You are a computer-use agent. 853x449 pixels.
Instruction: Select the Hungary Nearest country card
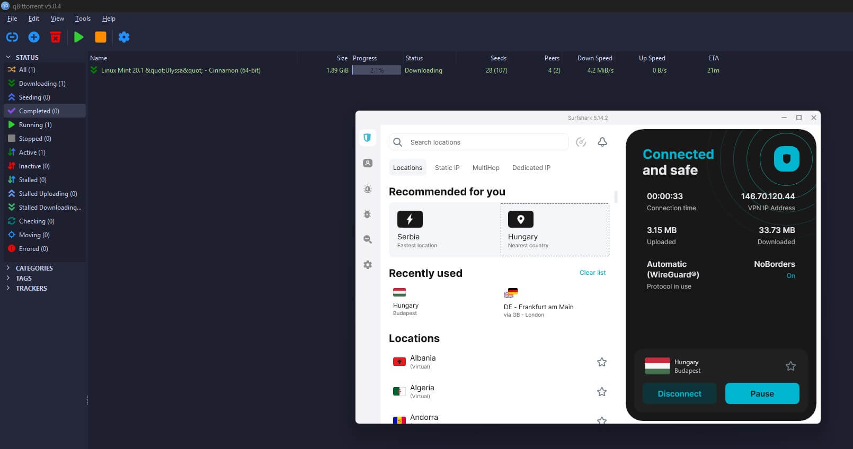(555, 230)
